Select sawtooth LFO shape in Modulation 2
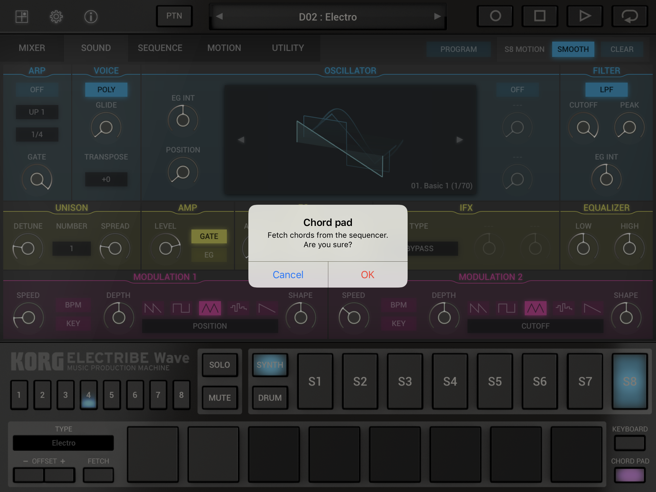 point(478,309)
